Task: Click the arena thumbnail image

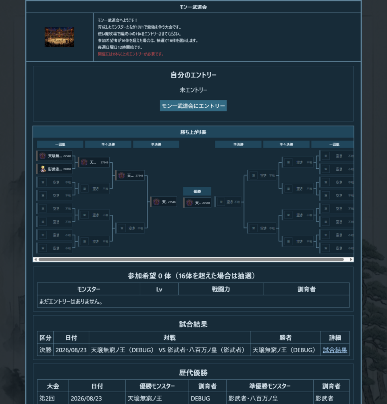Action: pyautogui.click(x=59, y=37)
